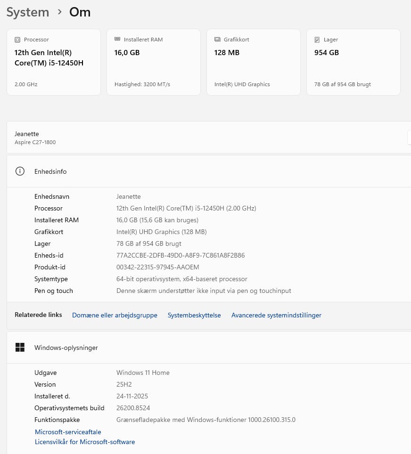Open Domæne eller arbejdsgruppe link
The height and width of the screenshot is (454, 411).
(x=115, y=315)
